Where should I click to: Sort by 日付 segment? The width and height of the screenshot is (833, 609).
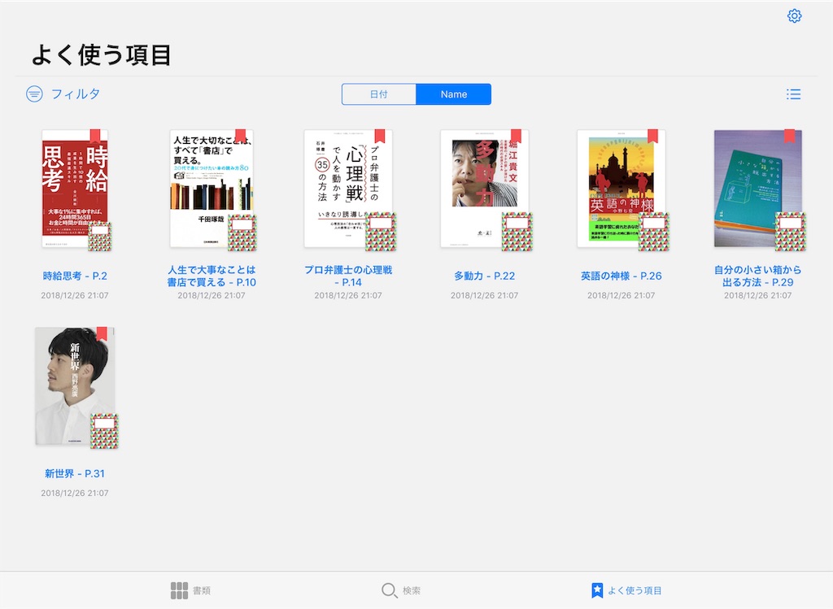click(x=379, y=94)
